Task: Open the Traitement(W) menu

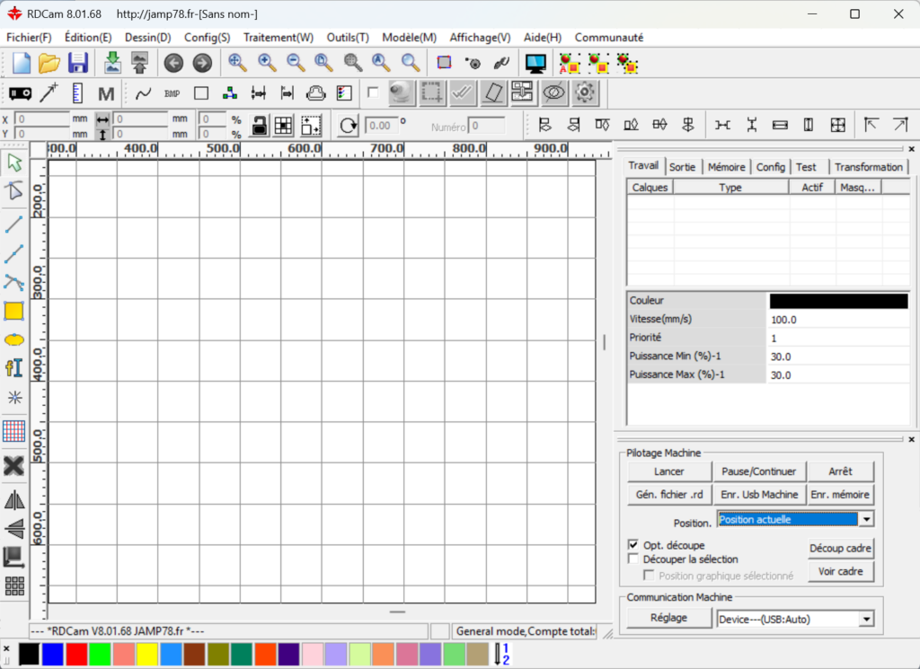Action: click(279, 38)
